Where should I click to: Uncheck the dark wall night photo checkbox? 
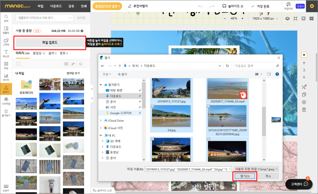tap(208, 139)
